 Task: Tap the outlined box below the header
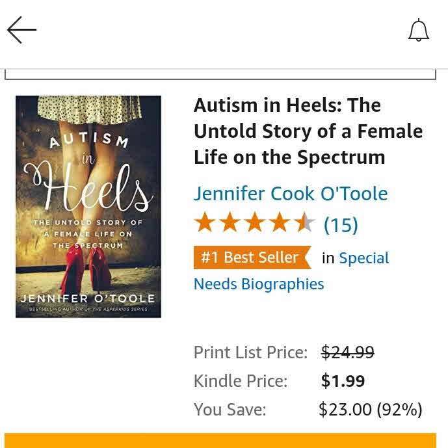220,75
